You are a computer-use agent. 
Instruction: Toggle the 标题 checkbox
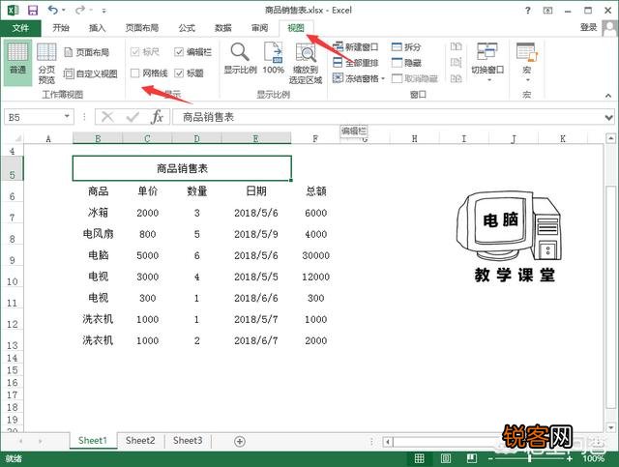179,73
